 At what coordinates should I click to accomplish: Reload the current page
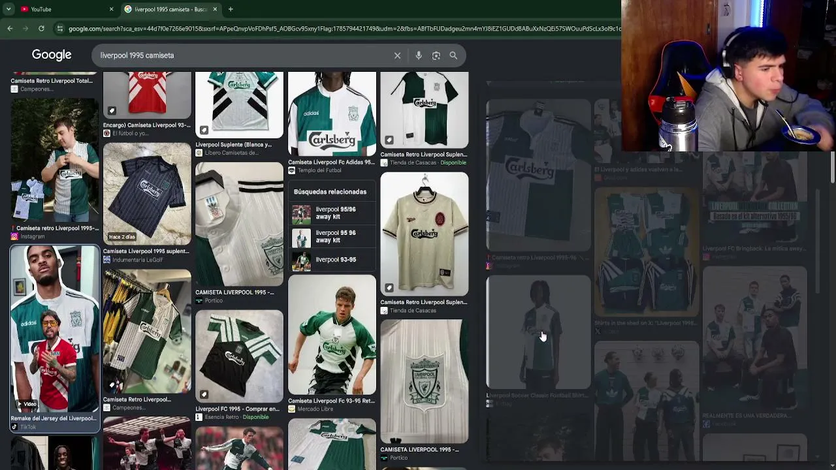41,29
